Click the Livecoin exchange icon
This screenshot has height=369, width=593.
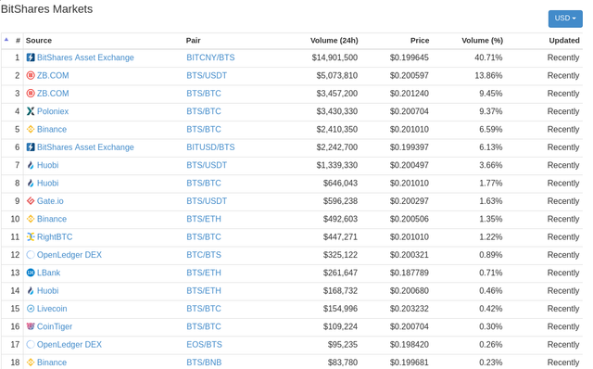point(31,309)
